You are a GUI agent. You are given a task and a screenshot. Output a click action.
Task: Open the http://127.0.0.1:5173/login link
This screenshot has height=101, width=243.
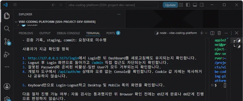53,58
